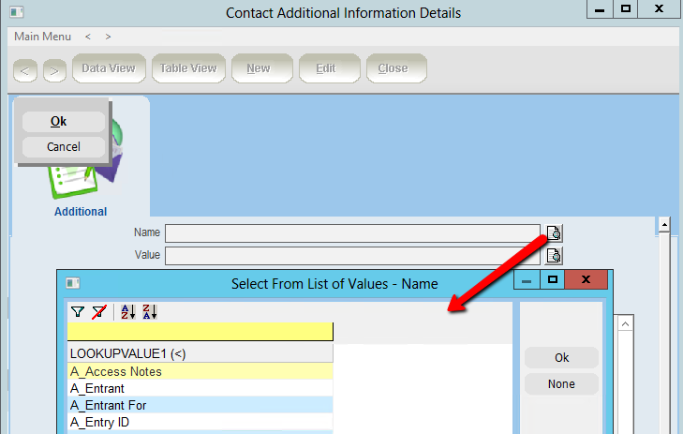Sort list descending Z to A
The height and width of the screenshot is (434, 683).
point(150,312)
